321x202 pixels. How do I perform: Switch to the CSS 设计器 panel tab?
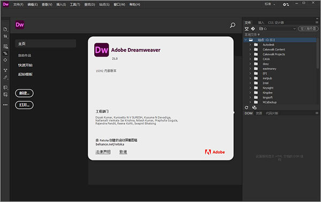click(276, 22)
